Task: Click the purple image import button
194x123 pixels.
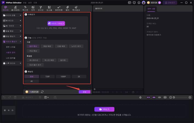Action: tap(56, 24)
